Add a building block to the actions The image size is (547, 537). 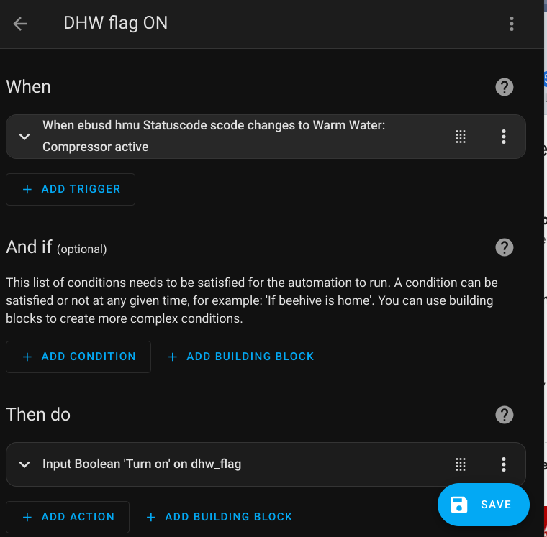(x=220, y=517)
